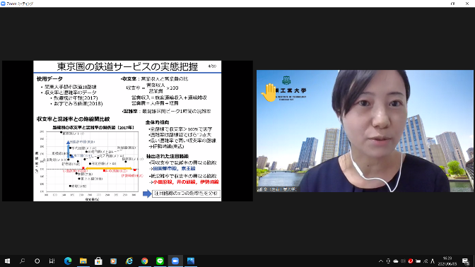This screenshot has width=475, height=267.
Task: Open File Explorer from taskbar
Action: (83, 261)
